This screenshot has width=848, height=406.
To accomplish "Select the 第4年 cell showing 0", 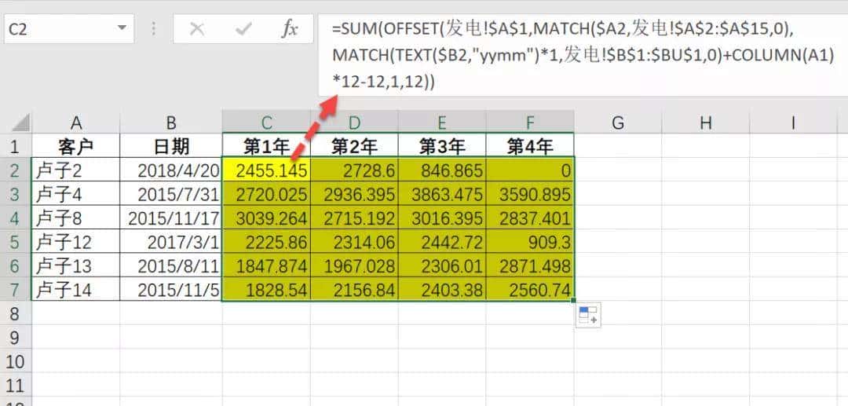I will pyautogui.click(x=530, y=170).
